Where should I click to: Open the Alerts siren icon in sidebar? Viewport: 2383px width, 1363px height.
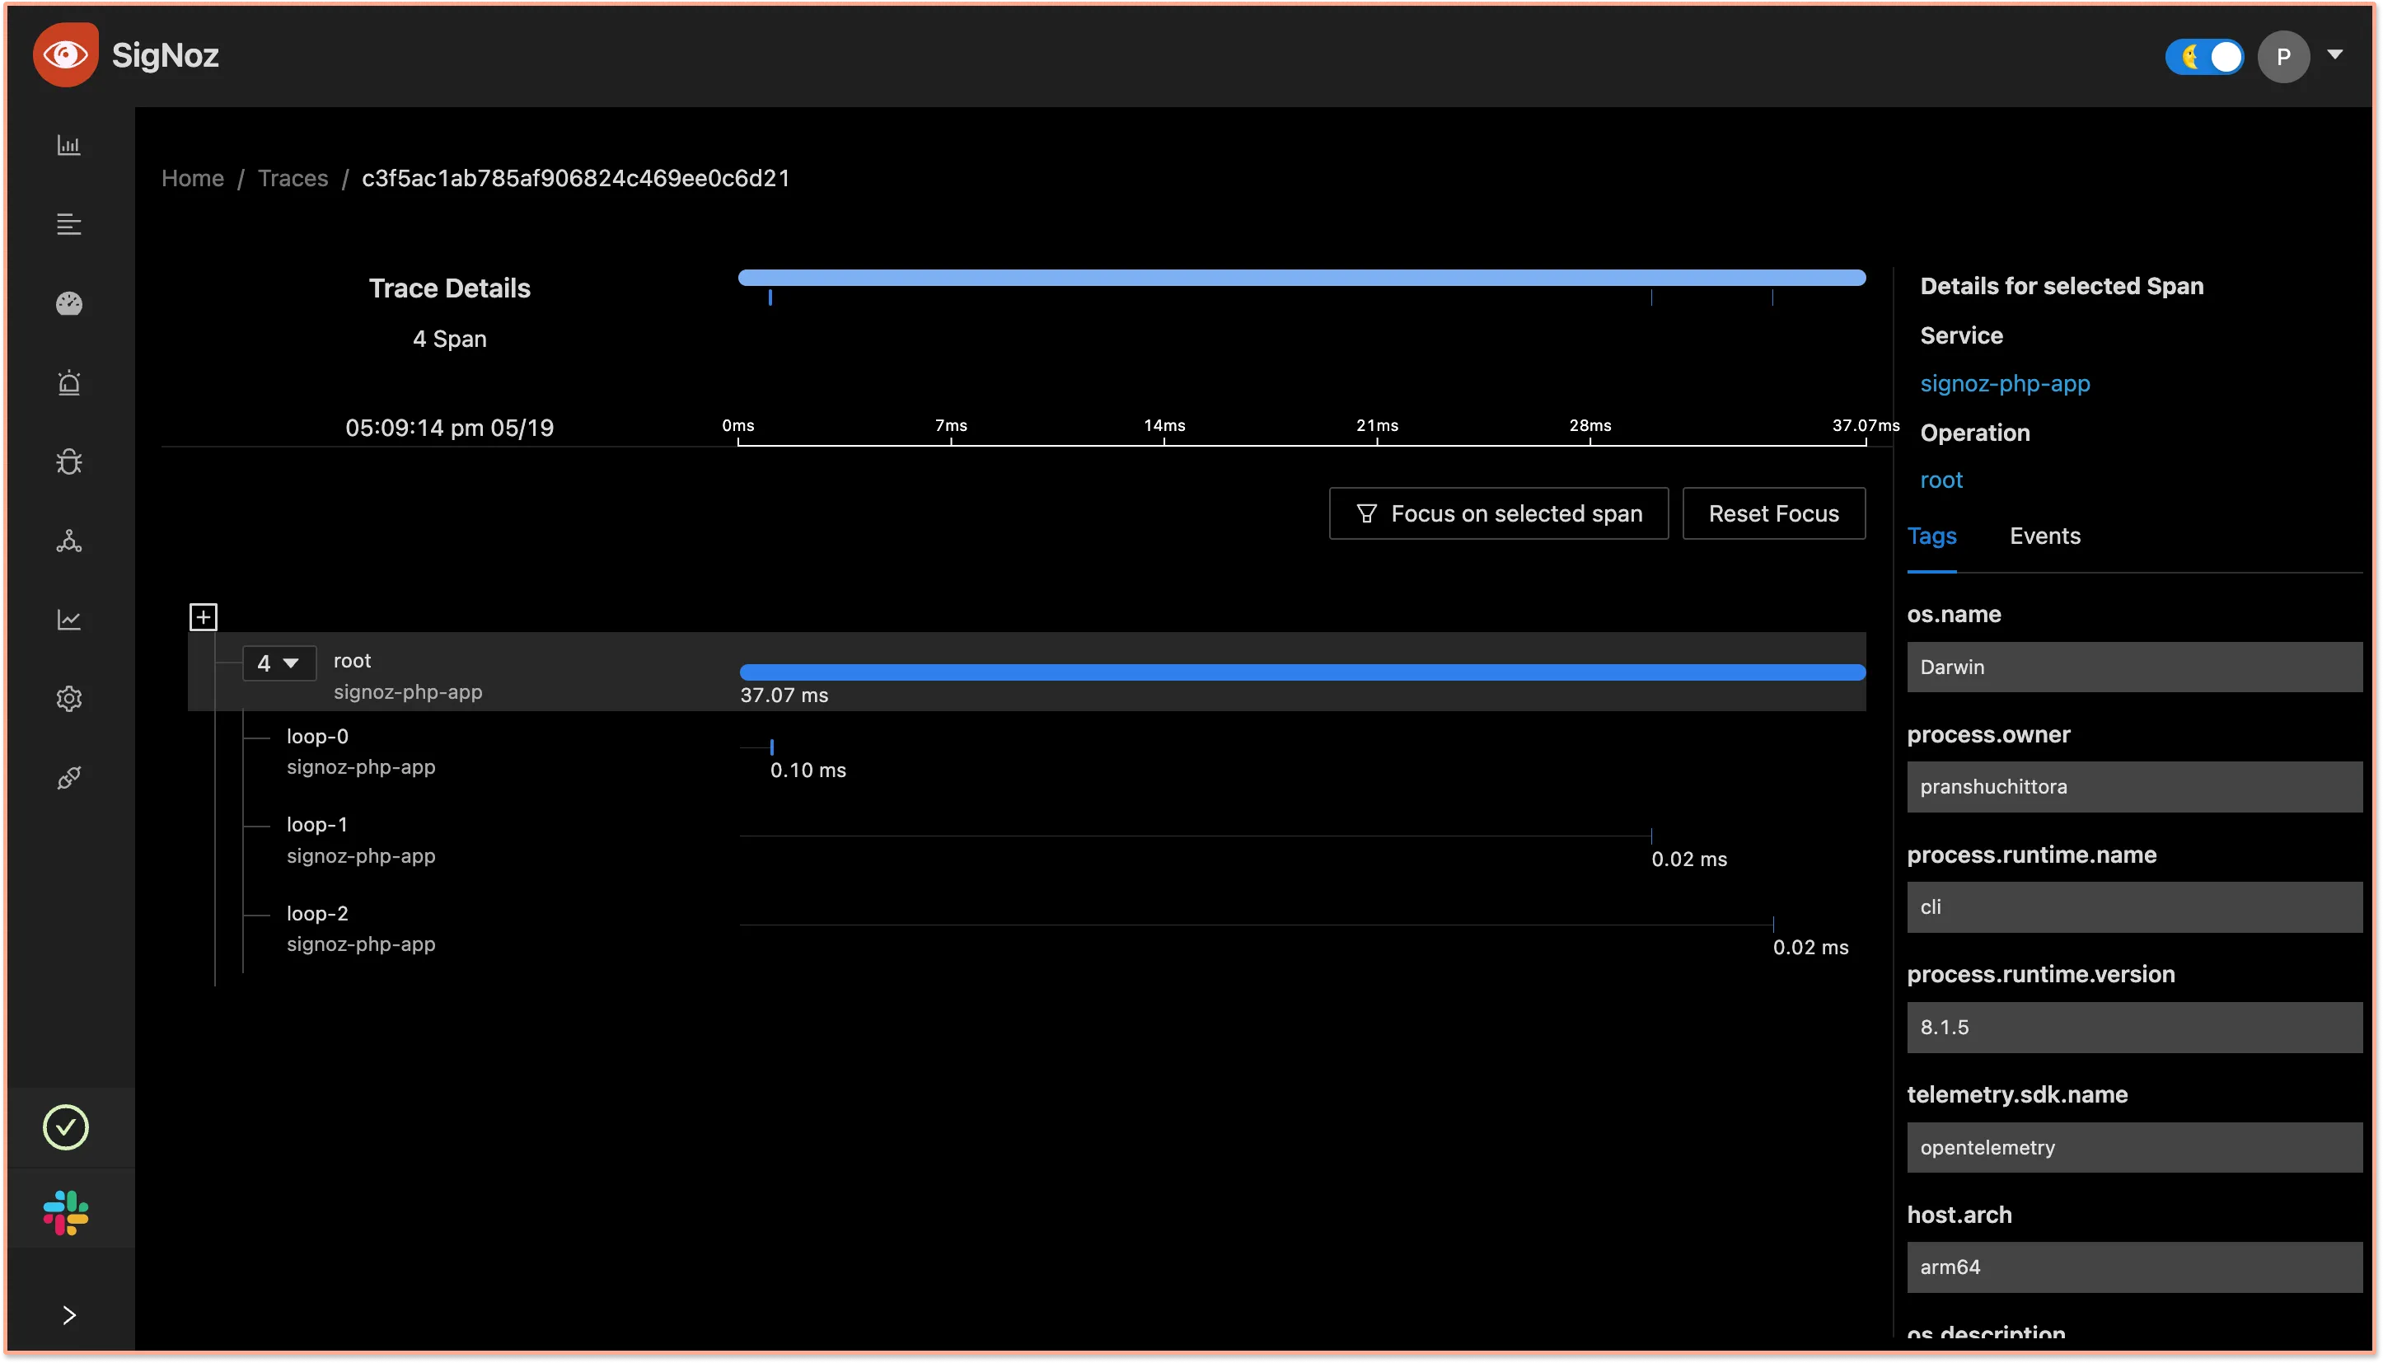(68, 383)
